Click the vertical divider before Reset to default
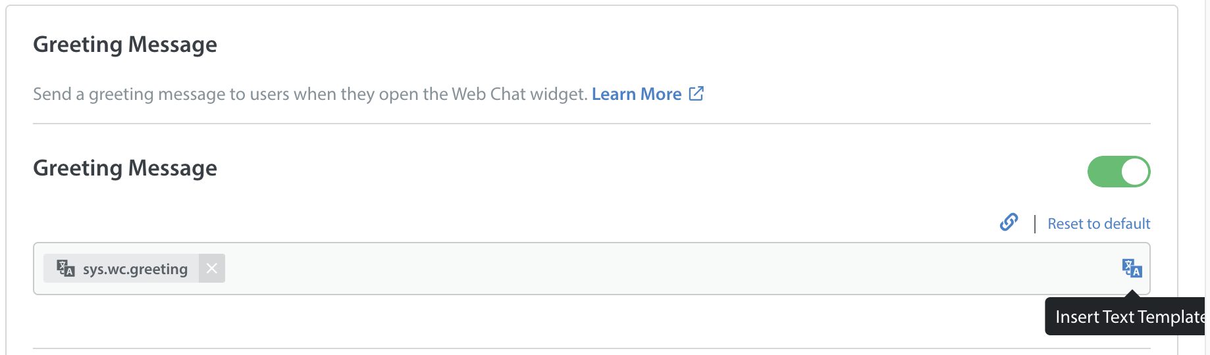The width and height of the screenshot is (1210, 355). (x=1035, y=224)
